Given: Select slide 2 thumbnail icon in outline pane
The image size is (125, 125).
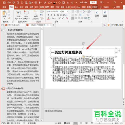Looking at the screenshot, I should pos(4,88).
